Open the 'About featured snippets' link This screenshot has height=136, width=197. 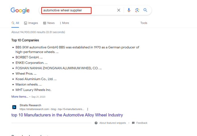coord(113,123)
